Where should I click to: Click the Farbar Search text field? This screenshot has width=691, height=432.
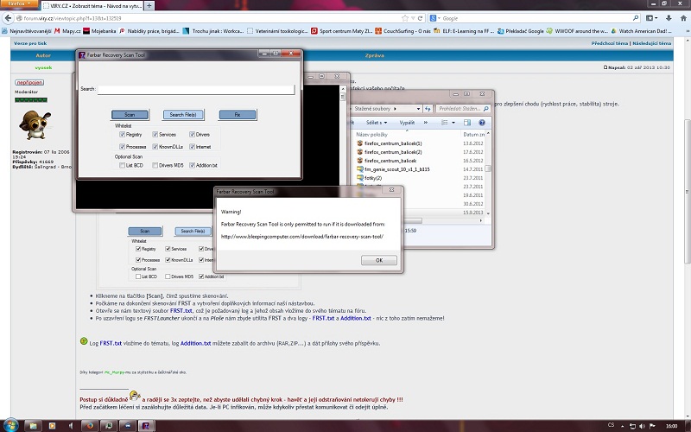point(196,89)
